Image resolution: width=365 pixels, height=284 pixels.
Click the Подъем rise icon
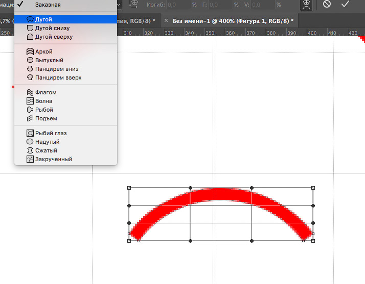point(30,118)
